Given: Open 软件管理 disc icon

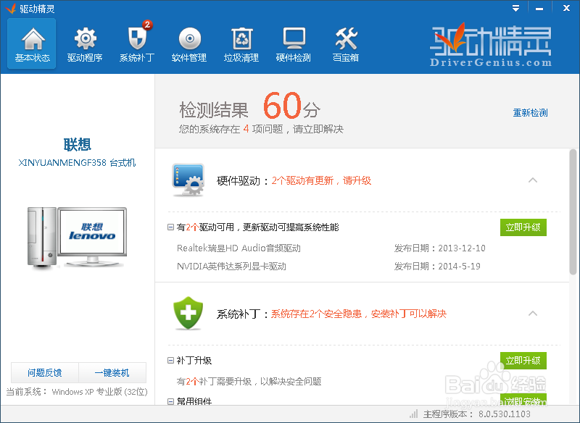Looking at the screenshot, I should (x=189, y=38).
